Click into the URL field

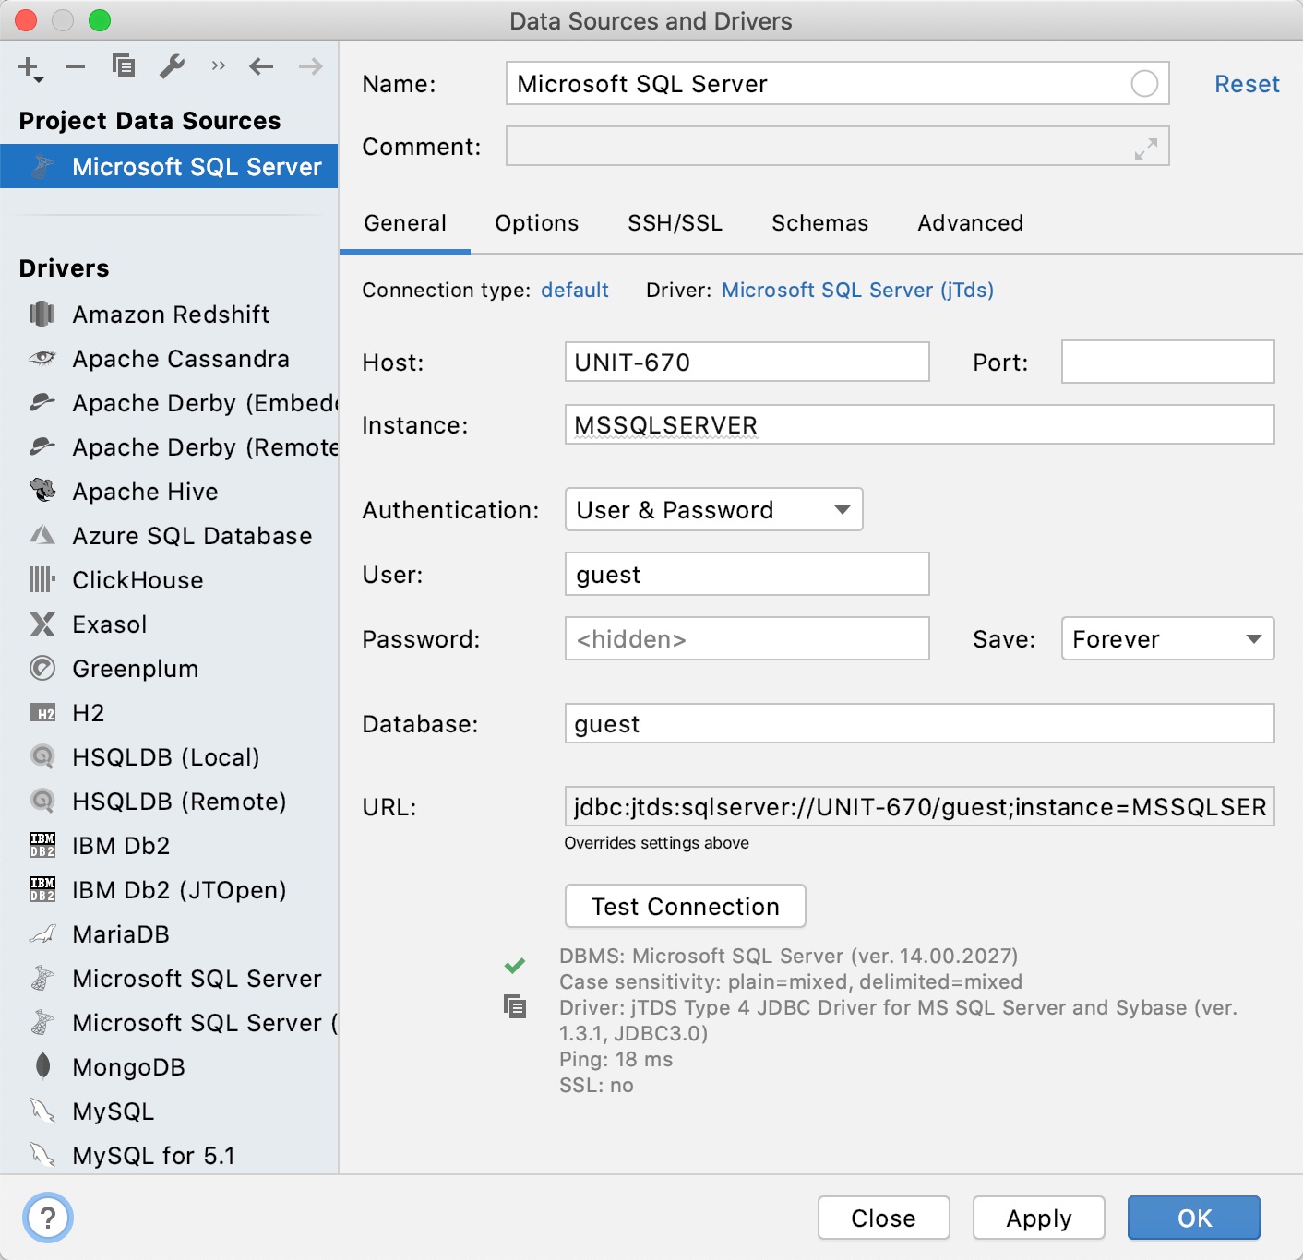[x=920, y=807]
